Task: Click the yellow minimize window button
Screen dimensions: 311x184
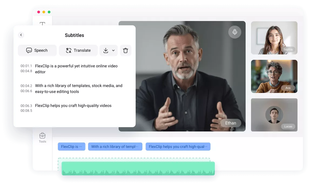Action: (x=44, y=12)
